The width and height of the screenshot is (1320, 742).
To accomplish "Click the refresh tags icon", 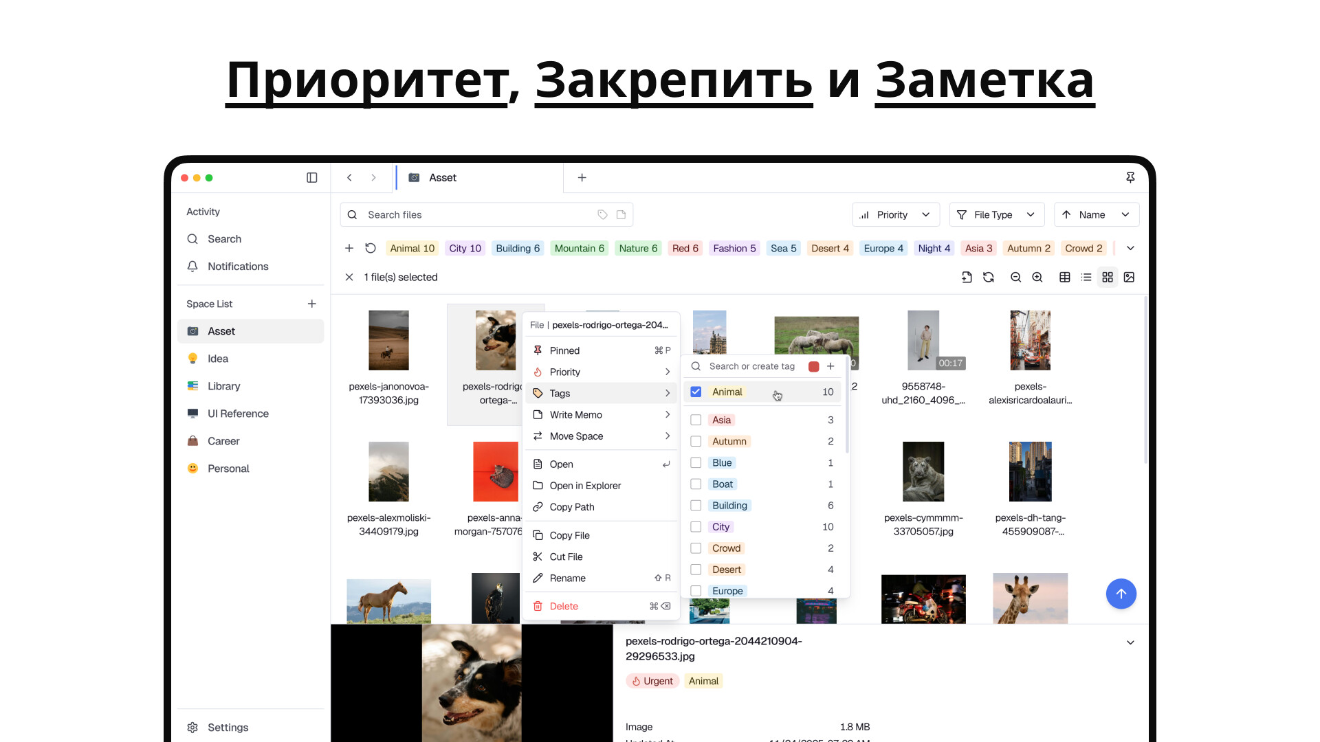I will pos(371,249).
